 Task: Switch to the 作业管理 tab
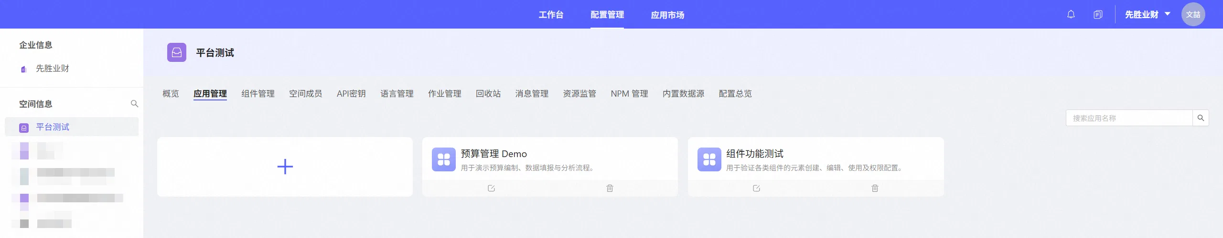coord(445,94)
